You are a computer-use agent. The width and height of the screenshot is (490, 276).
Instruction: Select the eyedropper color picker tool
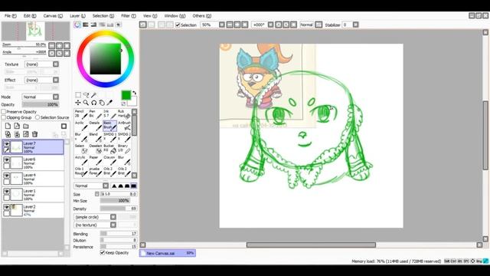coord(109,103)
